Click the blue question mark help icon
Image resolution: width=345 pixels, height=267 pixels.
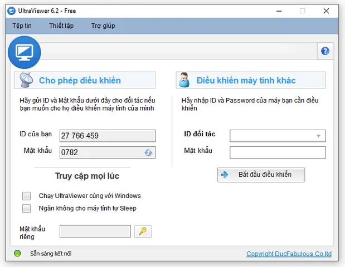pos(325,51)
